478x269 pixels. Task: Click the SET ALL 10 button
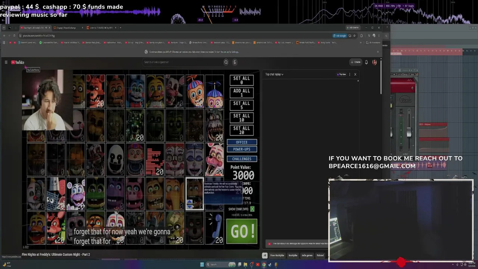242,118
